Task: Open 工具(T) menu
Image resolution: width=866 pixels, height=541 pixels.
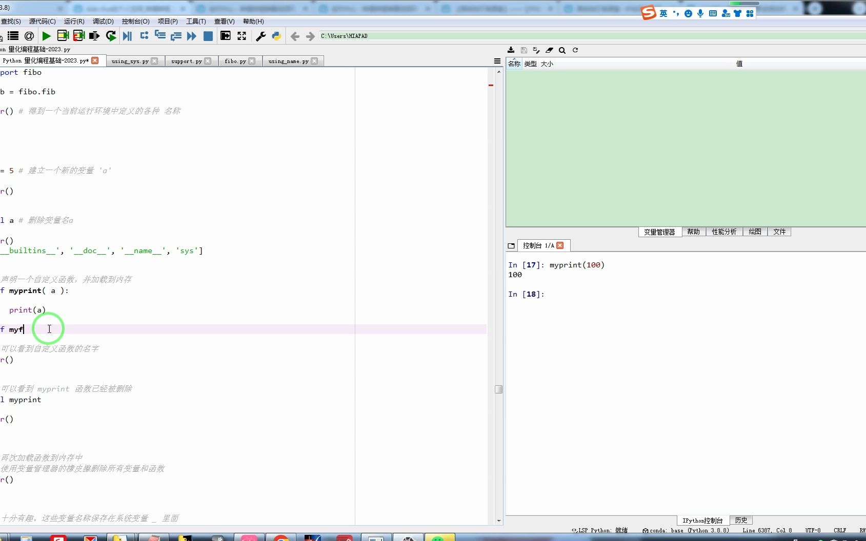Action: (x=196, y=22)
